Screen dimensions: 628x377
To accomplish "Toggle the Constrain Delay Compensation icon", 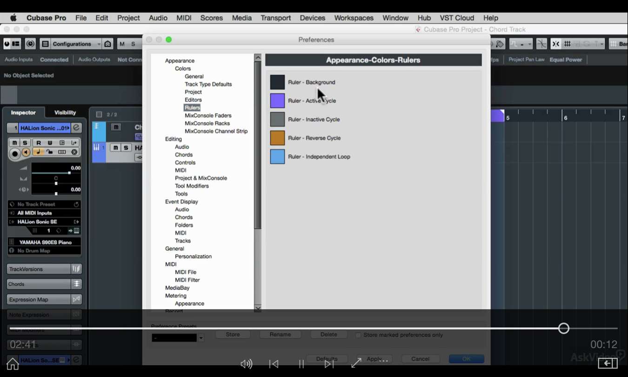I will click(31, 44).
